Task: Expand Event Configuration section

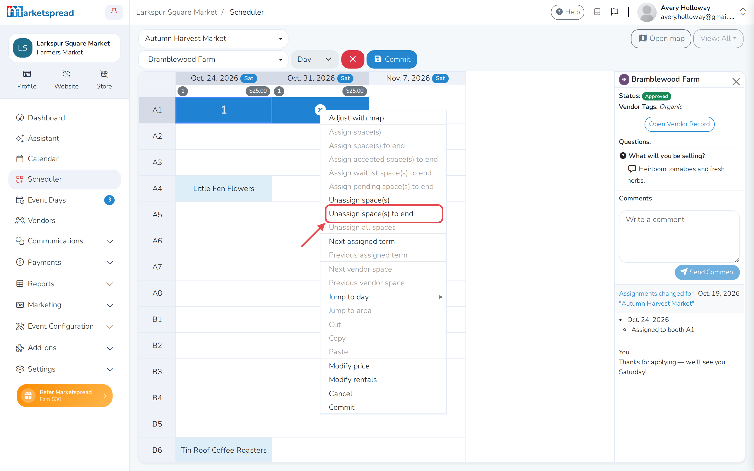Action: click(64, 326)
